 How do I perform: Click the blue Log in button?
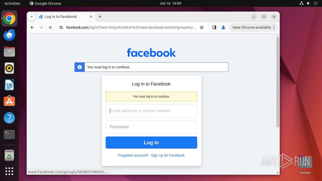point(151,143)
